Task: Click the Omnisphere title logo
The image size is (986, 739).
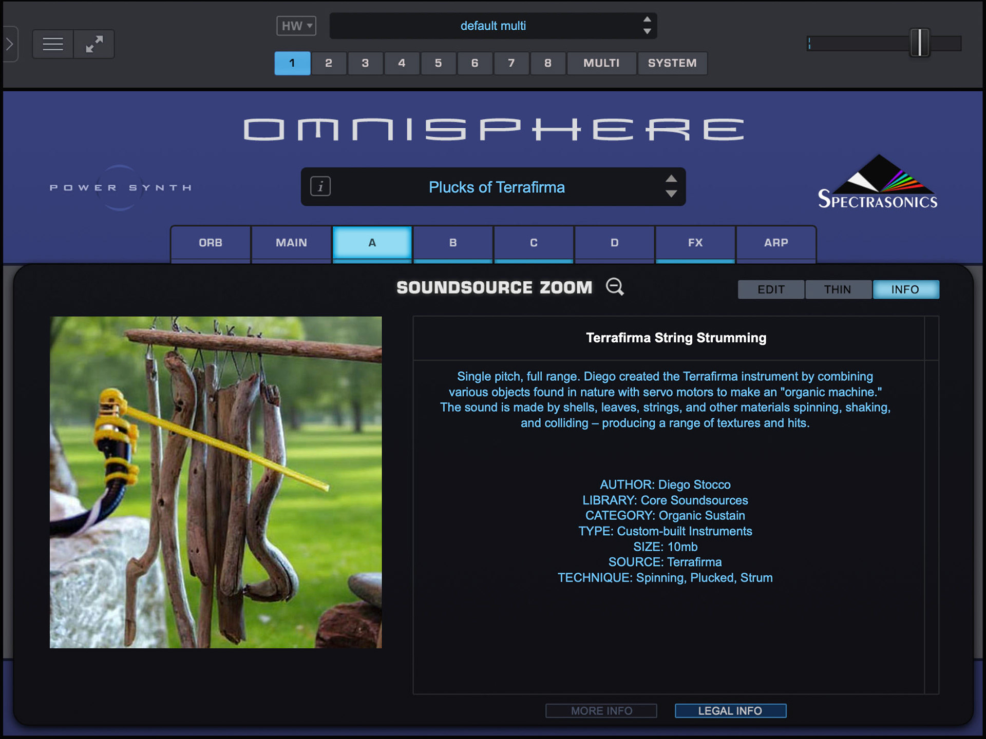Action: [493, 129]
